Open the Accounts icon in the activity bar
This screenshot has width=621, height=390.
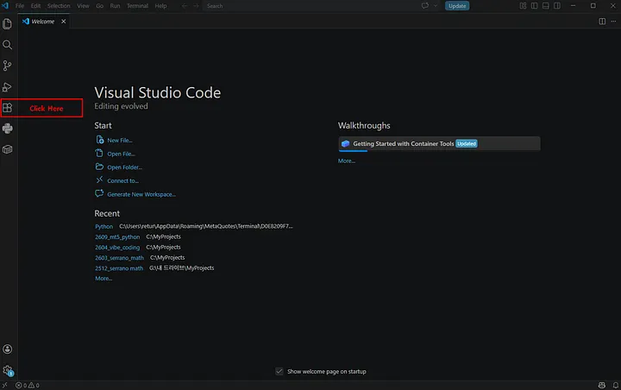[7, 349]
